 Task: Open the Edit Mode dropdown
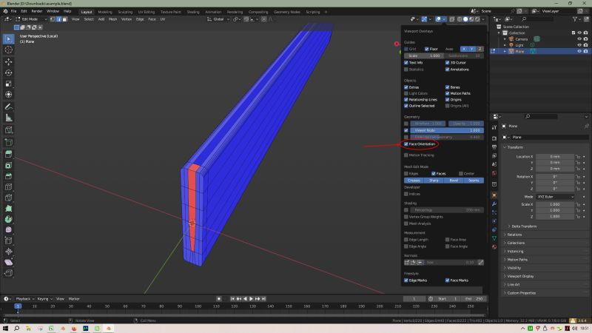tap(31, 19)
